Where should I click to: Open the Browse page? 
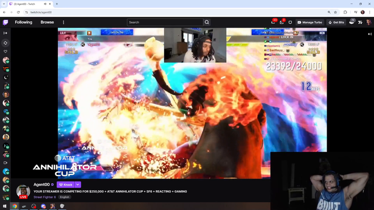coord(47,22)
